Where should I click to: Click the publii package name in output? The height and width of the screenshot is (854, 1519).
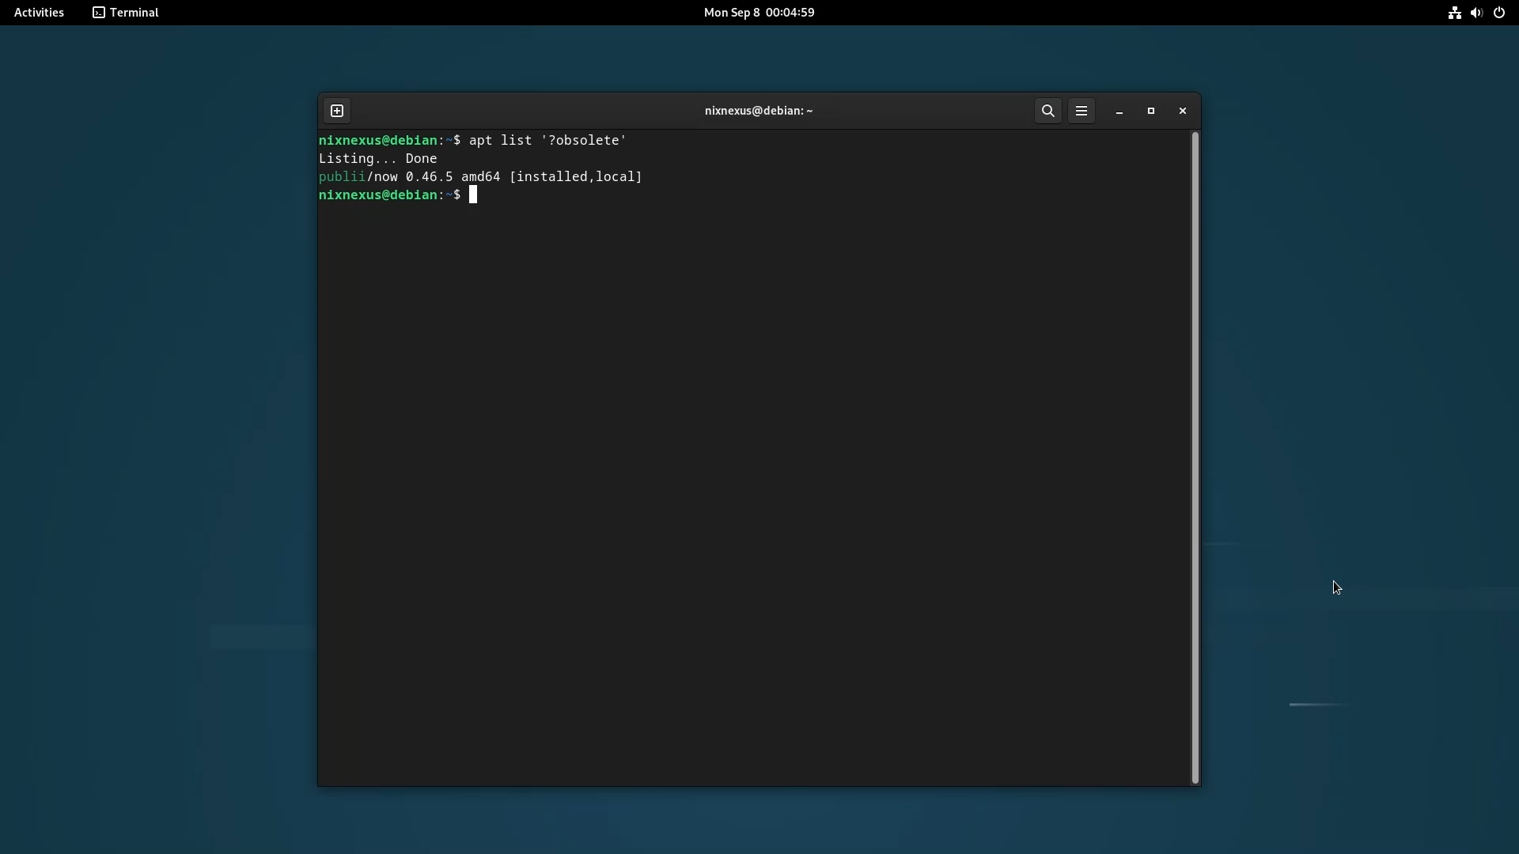342,177
